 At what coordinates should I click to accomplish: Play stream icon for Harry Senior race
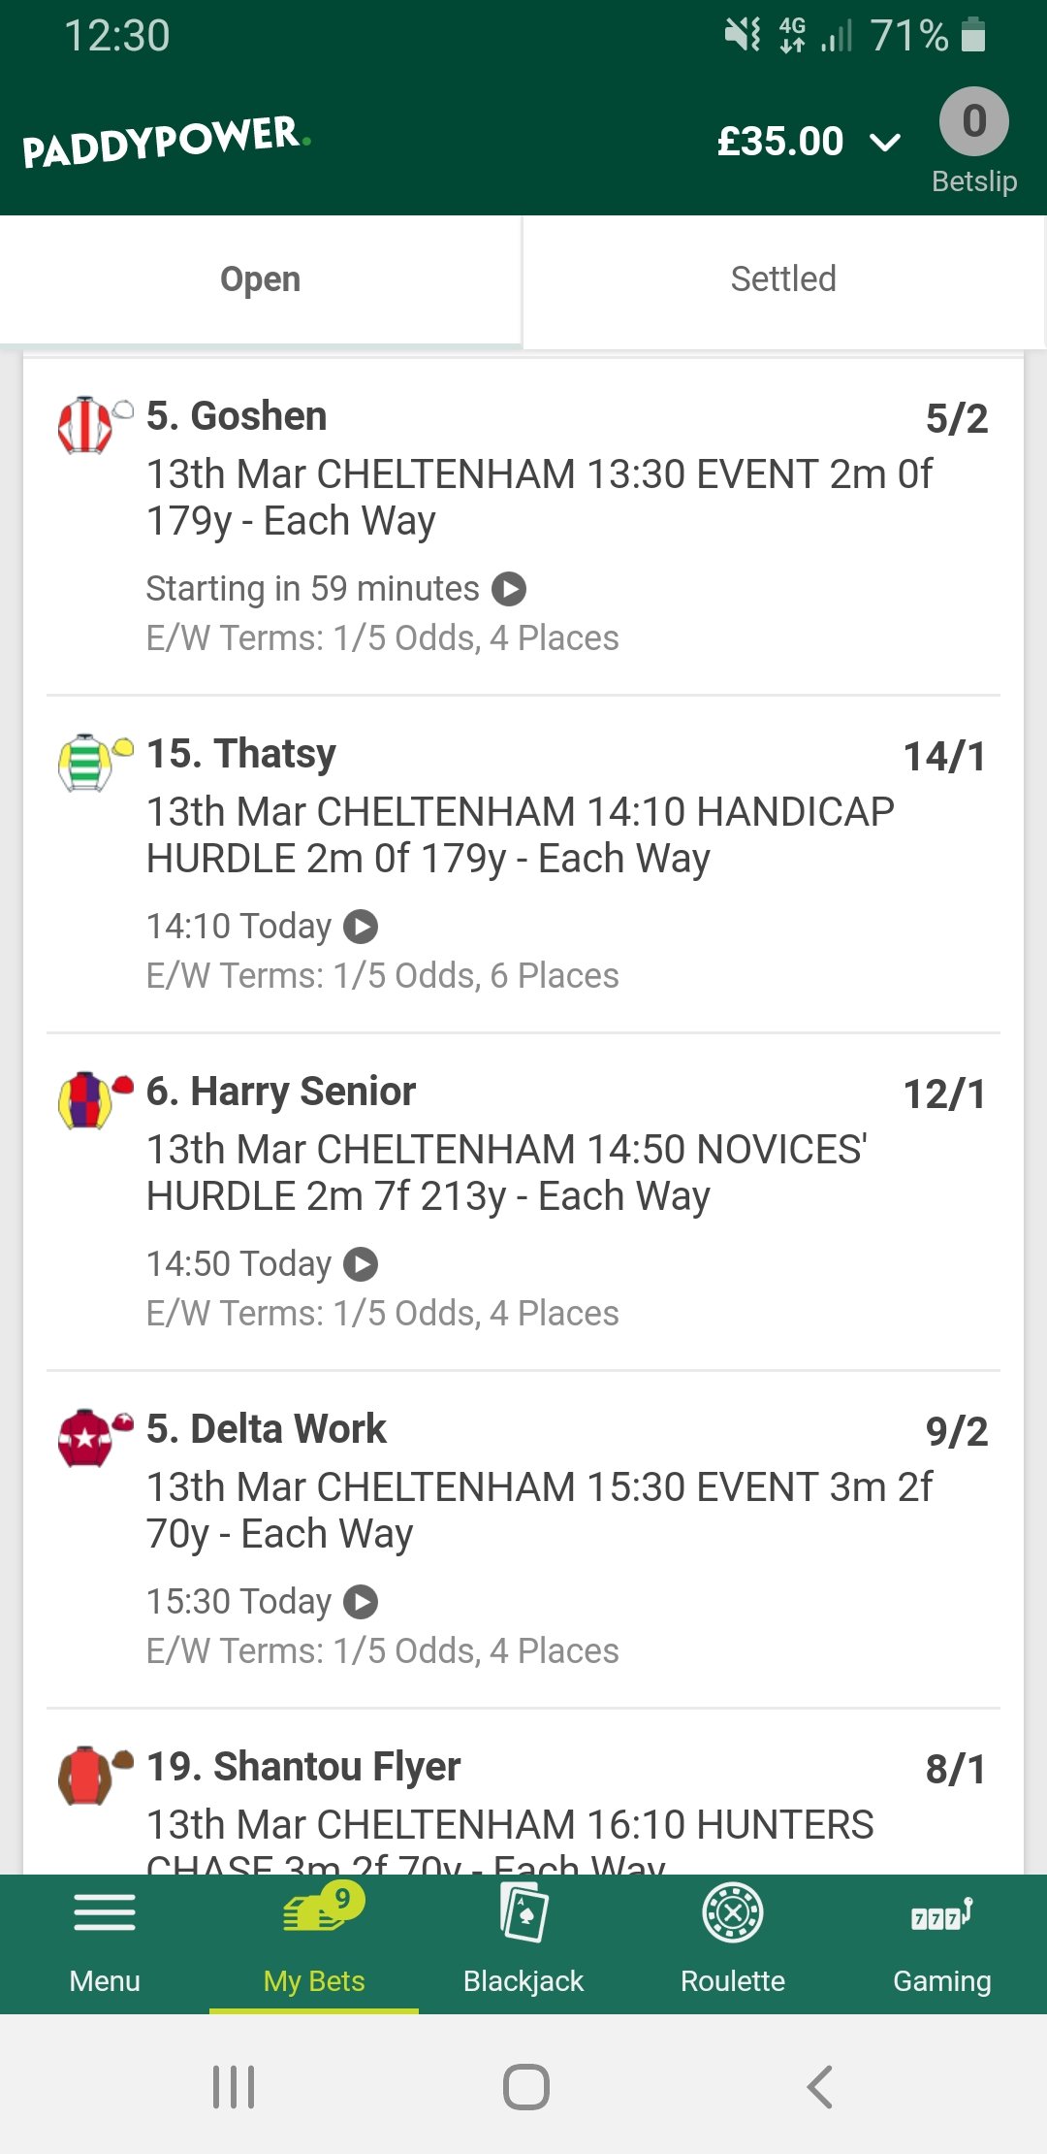[x=361, y=1264]
